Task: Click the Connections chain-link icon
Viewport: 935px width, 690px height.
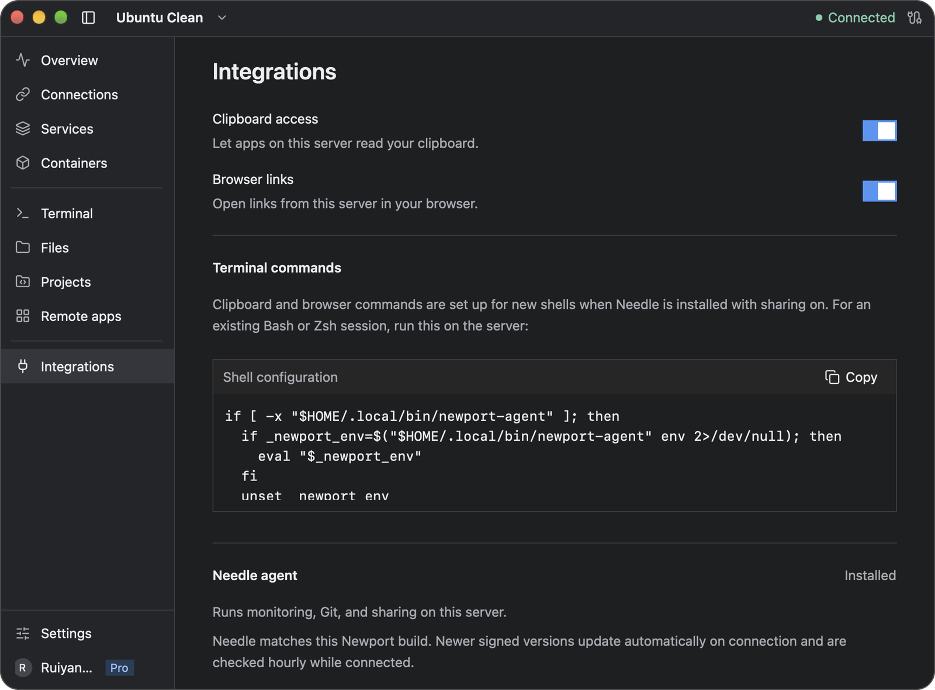Action: [23, 95]
